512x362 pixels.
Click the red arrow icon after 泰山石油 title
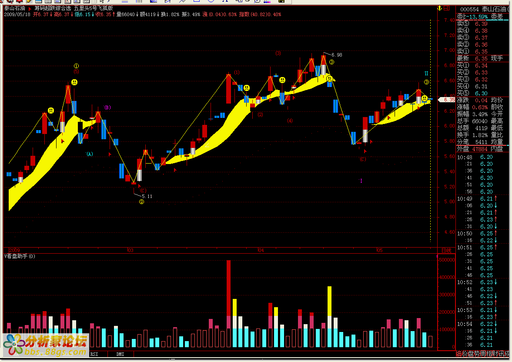tap(30, 9)
